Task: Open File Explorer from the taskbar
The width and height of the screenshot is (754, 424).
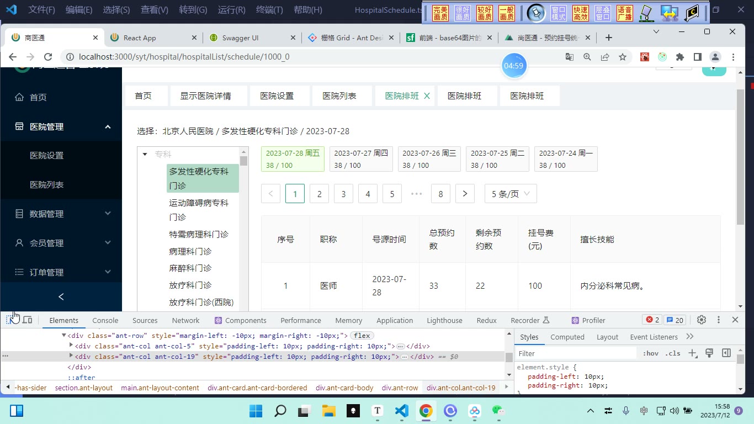Action: point(329,411)
